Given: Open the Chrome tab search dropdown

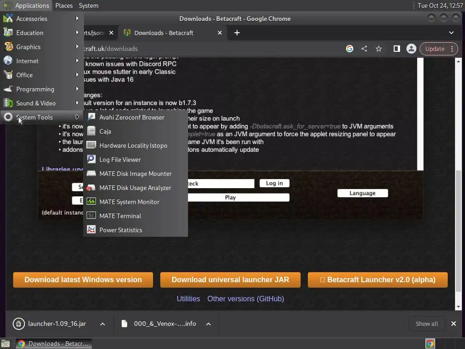Looking at the screenshot, I should click(451, 33).
